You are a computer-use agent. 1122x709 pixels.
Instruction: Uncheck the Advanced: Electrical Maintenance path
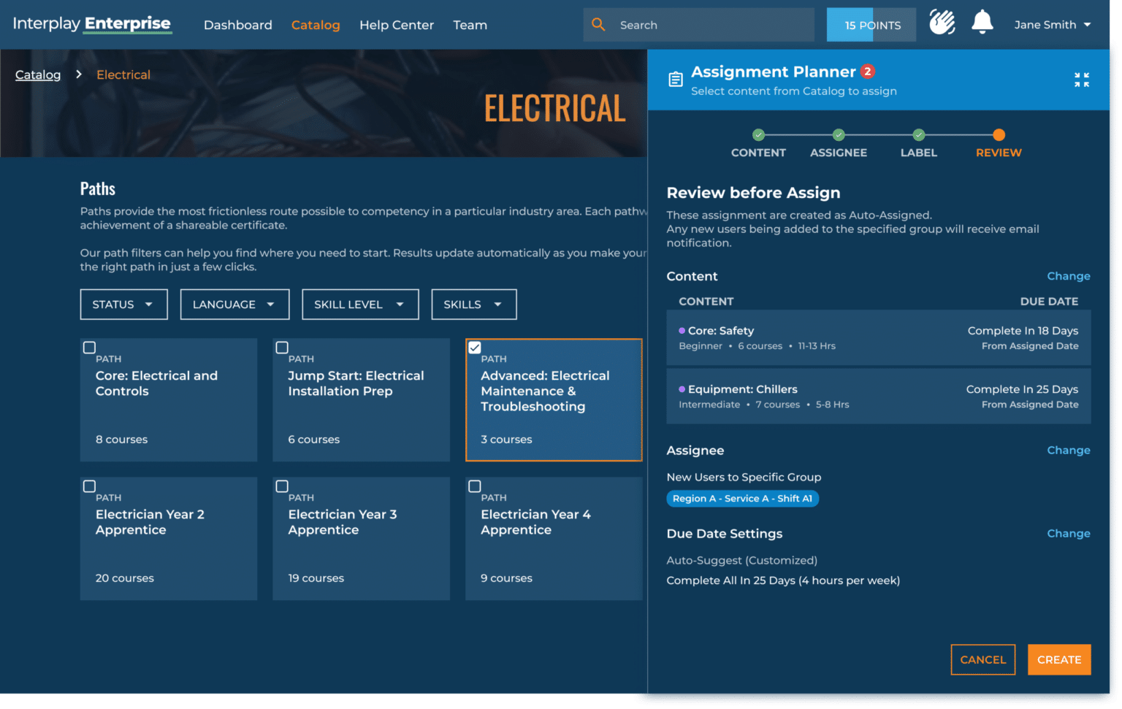pyautogui.click(x=475, y=348)
